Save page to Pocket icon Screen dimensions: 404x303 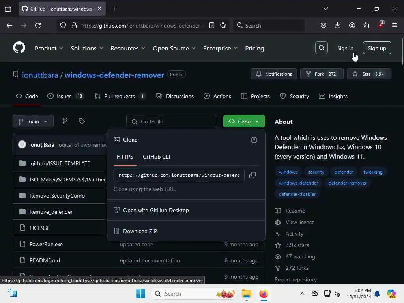[324, 26]
